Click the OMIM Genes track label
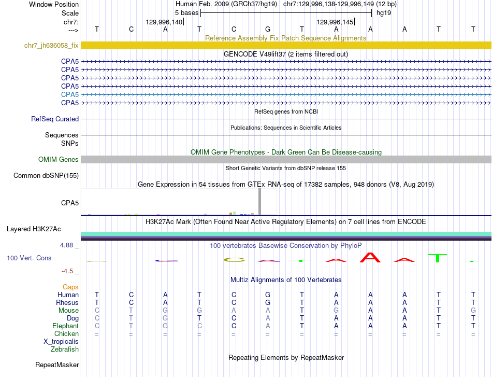Image resolution: width=492 pixels, height=377 pixels. click(x=58, y=159)
